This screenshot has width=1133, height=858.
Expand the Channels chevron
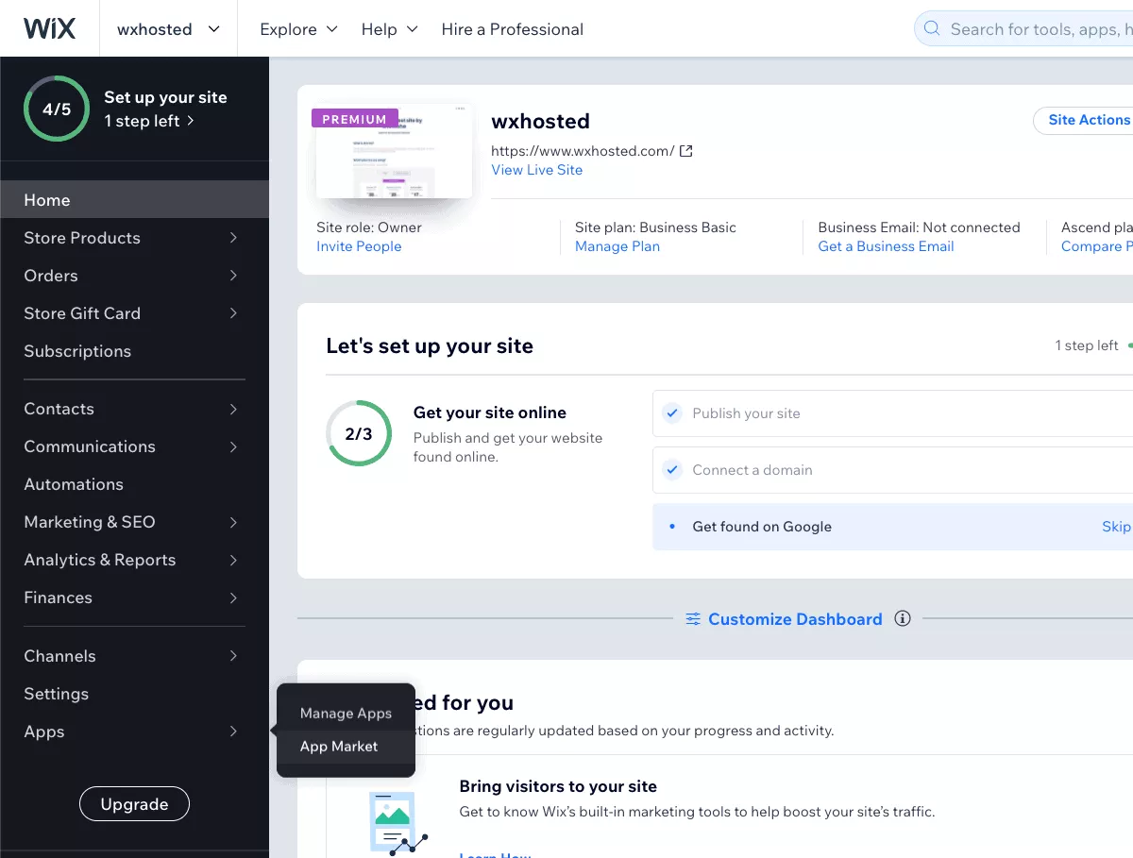pyautogui.click(x=233, y=656)
